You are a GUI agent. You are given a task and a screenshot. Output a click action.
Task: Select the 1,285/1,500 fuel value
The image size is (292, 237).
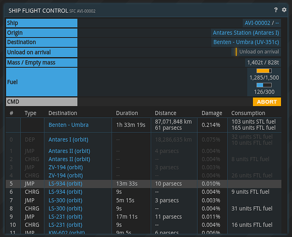point(264,78)
